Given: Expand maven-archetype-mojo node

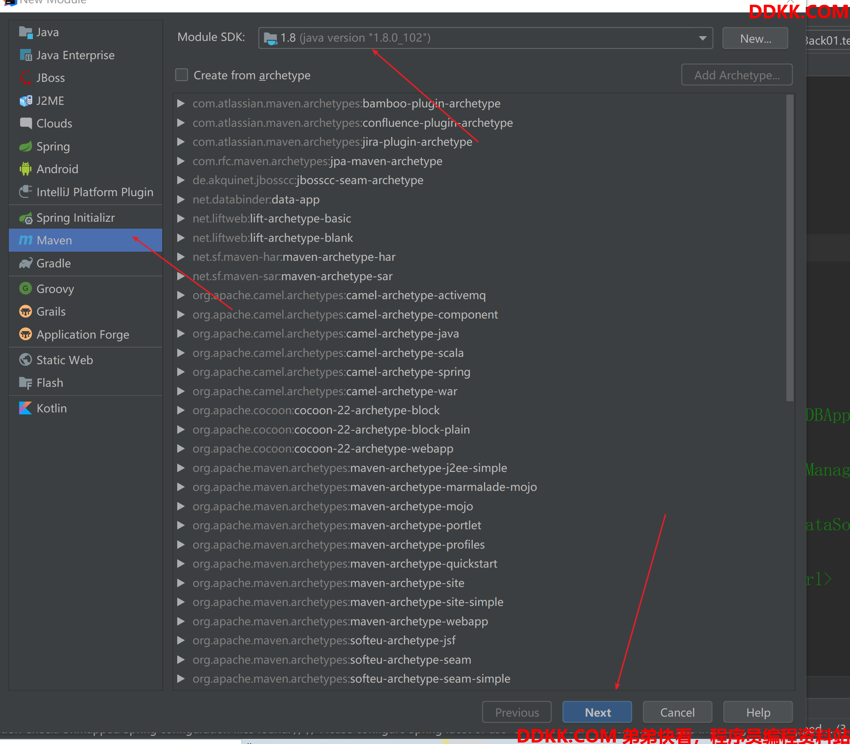Looking at the screenshot, I should [181, 507].
